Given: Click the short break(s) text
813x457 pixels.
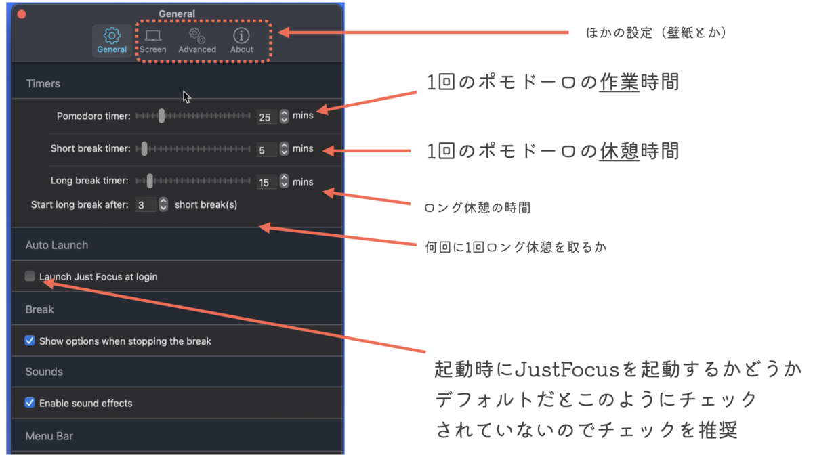Looking at the screenshot, I should [206, 204].
